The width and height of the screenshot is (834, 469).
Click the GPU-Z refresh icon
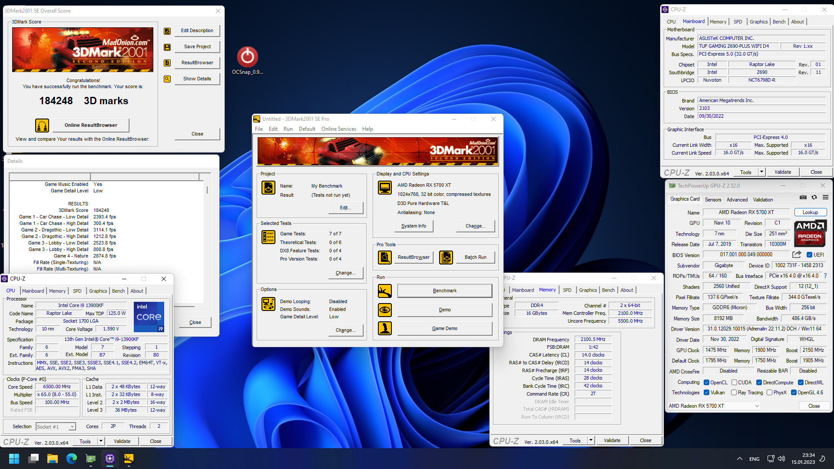point(814,197)
